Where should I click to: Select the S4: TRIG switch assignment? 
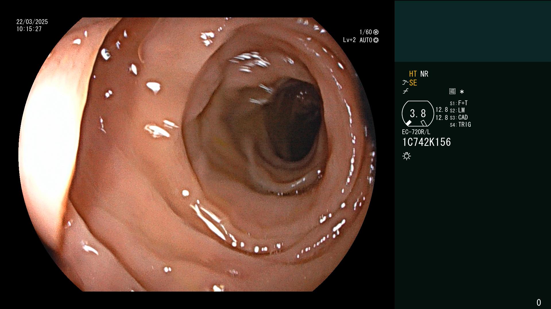[460, 124]
